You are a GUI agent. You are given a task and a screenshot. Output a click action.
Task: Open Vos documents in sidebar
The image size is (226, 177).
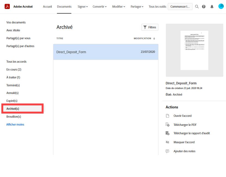16,22
